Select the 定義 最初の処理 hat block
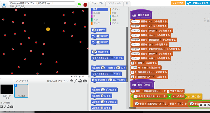The width and height of the screenshot is (210, 113). coord(141,15)
